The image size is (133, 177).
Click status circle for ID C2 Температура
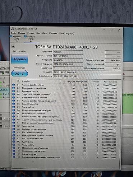pos(14,126)
